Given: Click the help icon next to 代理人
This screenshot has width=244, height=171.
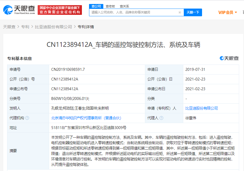Looking at the screenshot, I should 161,118.
